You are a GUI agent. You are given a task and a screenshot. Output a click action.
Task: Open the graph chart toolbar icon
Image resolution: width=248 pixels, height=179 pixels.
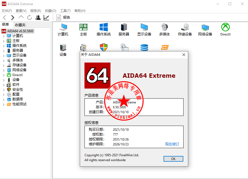46,18
